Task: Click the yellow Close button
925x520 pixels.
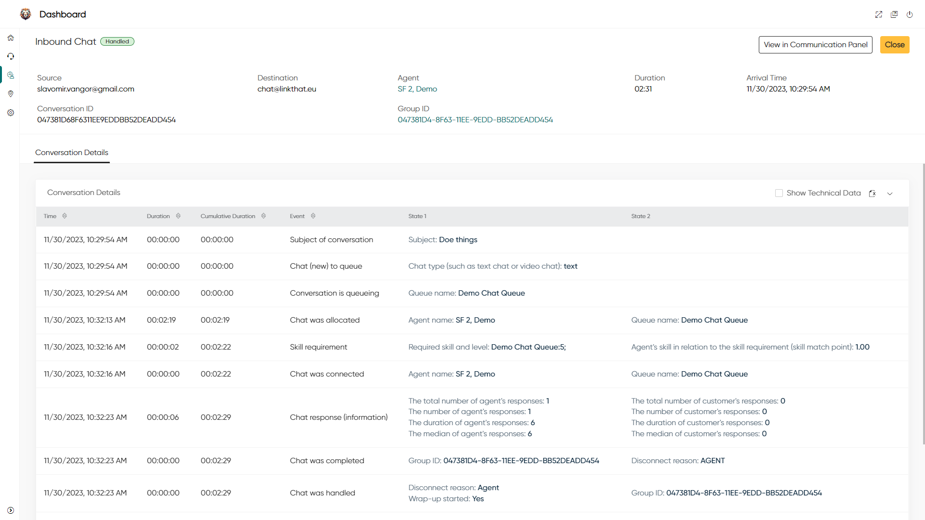Action: (x=895, y=45)
